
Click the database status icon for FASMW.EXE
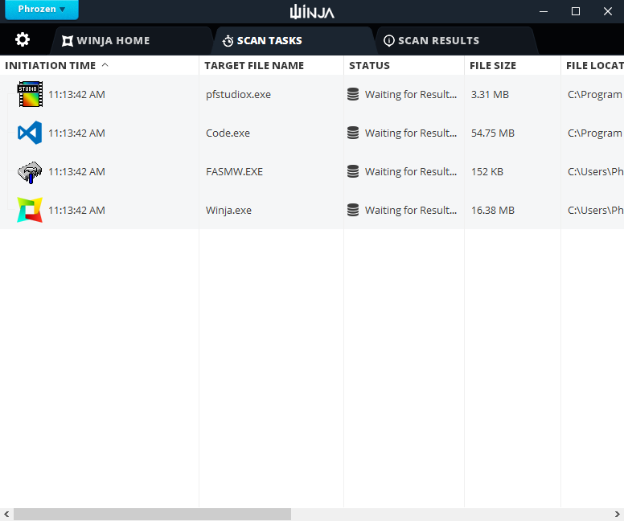353,171
